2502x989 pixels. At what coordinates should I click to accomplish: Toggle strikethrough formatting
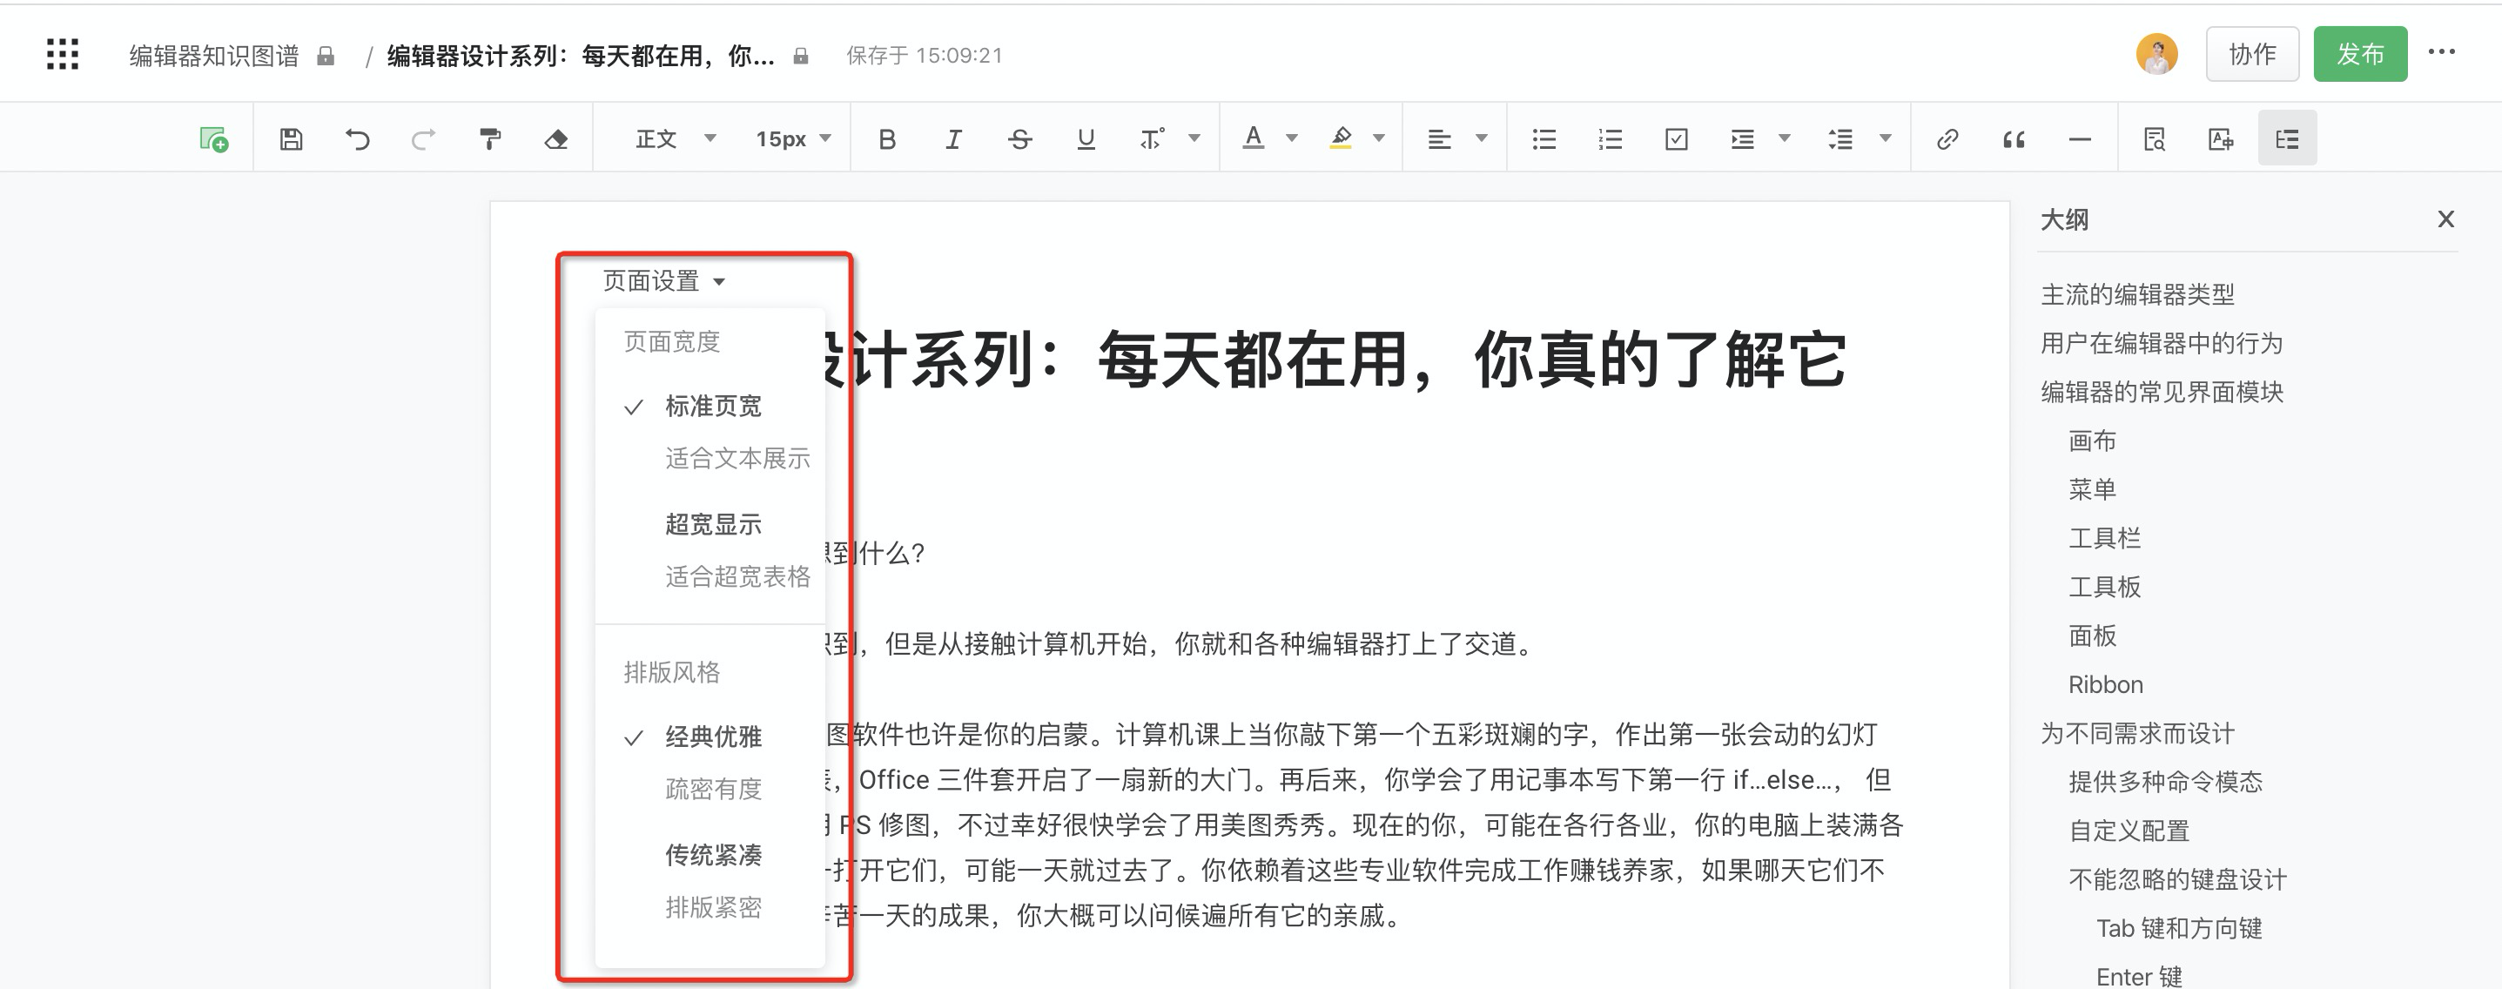point(1019,139)
